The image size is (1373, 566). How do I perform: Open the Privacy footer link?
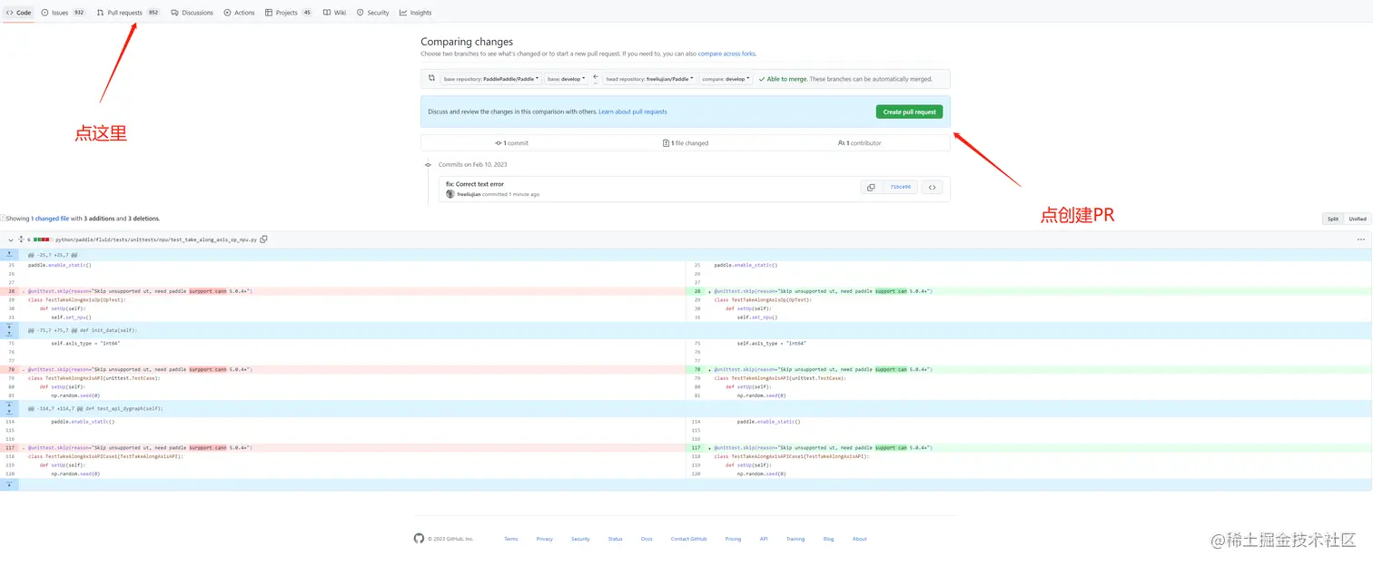tap(544, 539)
